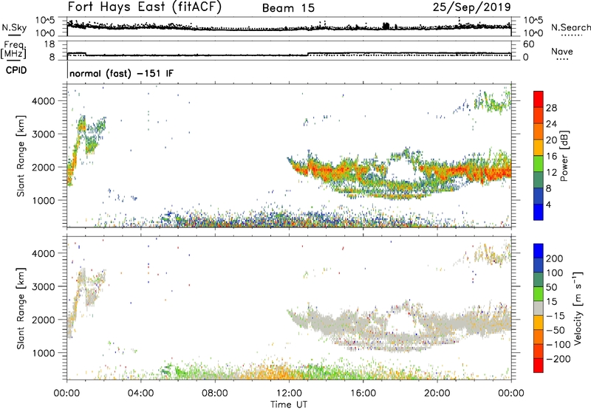Click the power colorbar tick label '4'
The height and width of the screenshot is (409, 591).
point(548,205)
